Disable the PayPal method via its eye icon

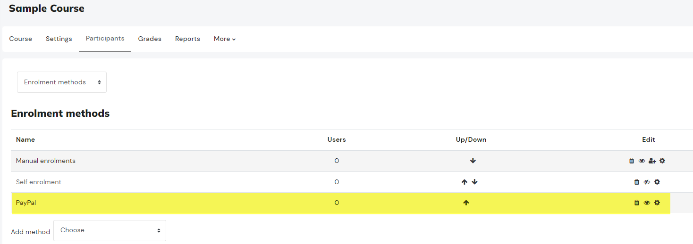coord(647,203)
